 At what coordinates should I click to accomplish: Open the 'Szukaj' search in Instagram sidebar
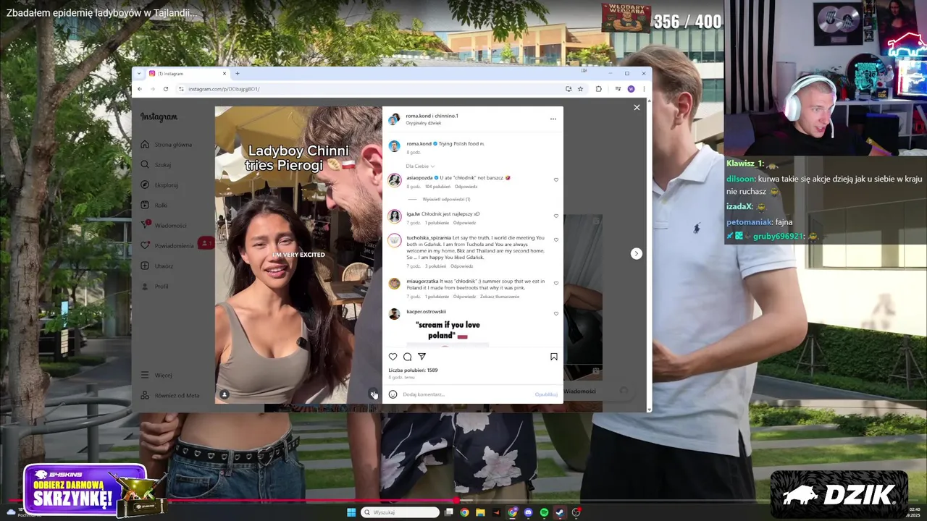pos(156,165)
